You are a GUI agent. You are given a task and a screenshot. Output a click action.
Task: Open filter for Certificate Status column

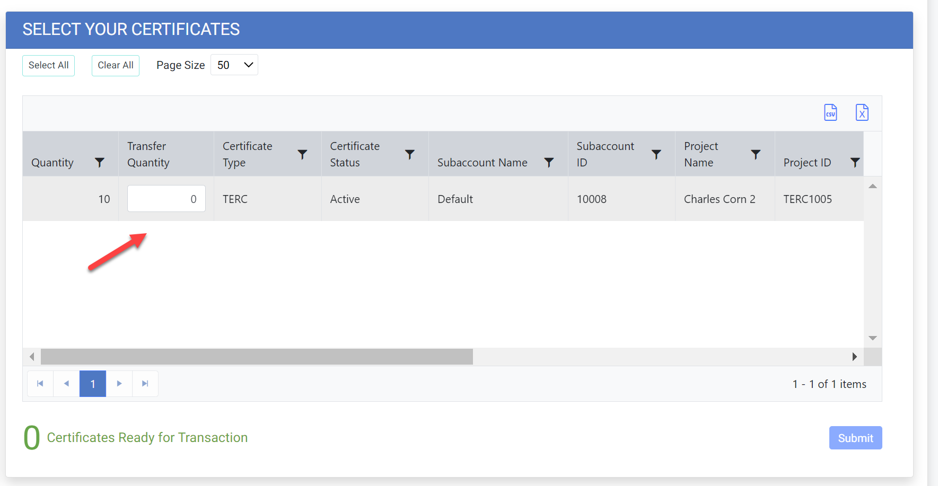(x=409, y=154)
